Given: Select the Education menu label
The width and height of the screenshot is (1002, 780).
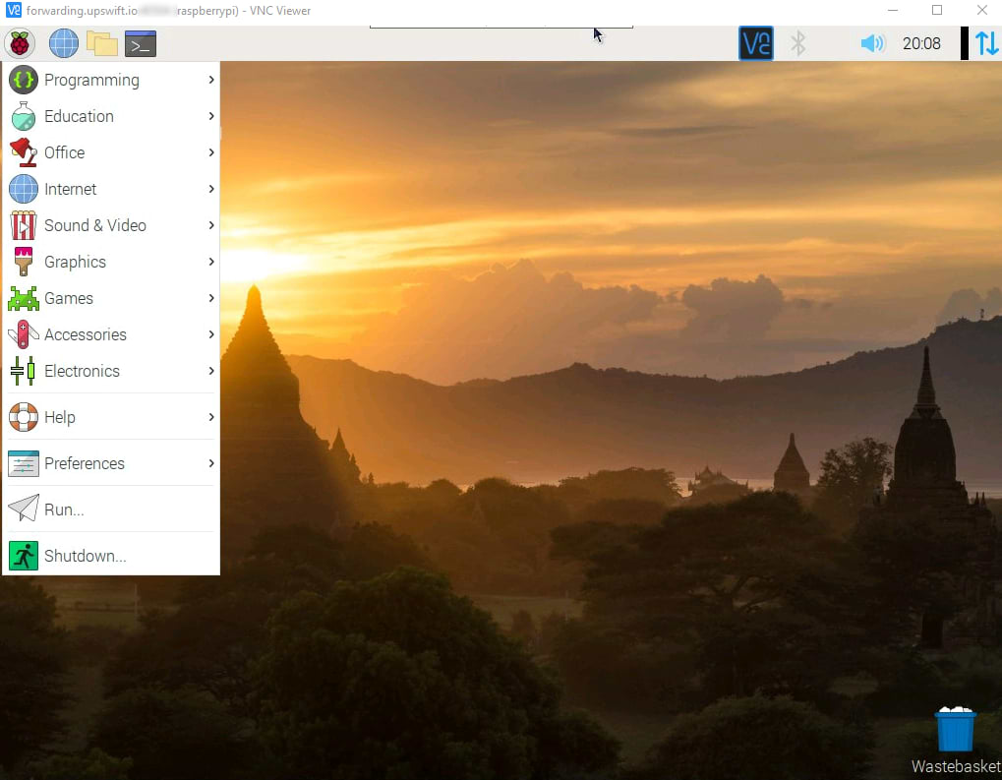Looking at the screenshot, I should [79, 116].
